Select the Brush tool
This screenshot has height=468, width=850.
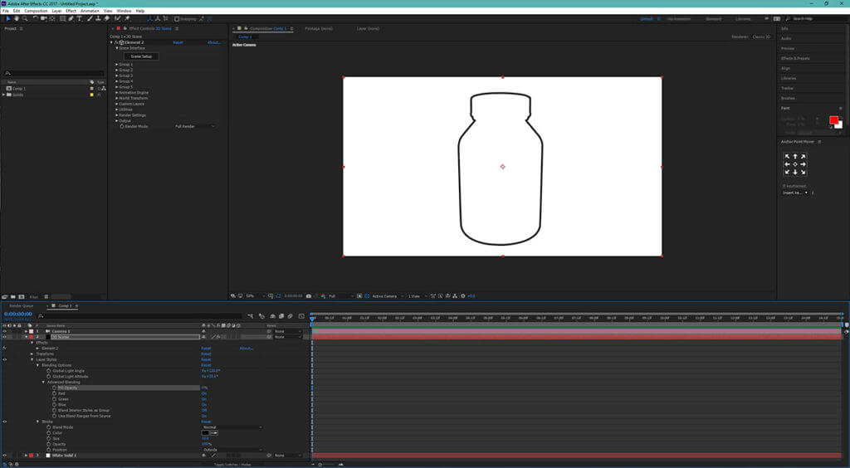click(x=90, y=18)
